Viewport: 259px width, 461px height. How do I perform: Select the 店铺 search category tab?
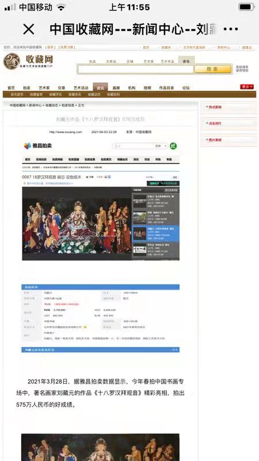point(130,62)
